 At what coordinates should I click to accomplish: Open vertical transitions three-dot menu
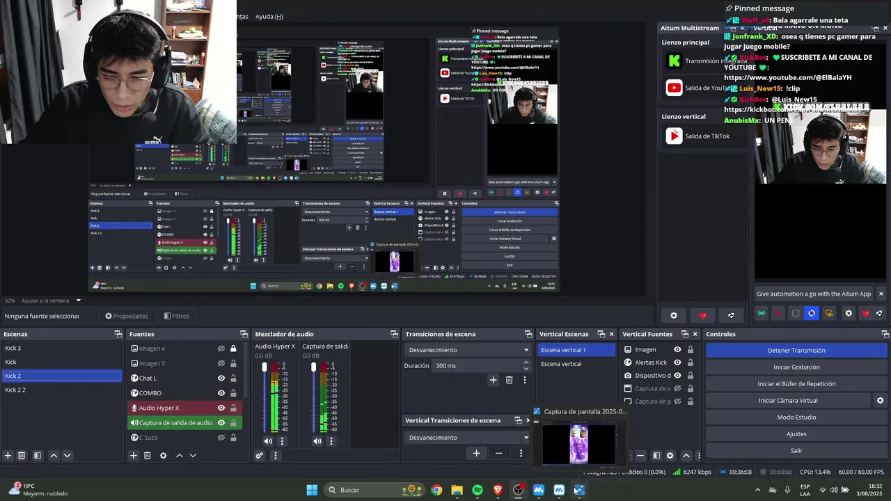[x=521, y=453]
